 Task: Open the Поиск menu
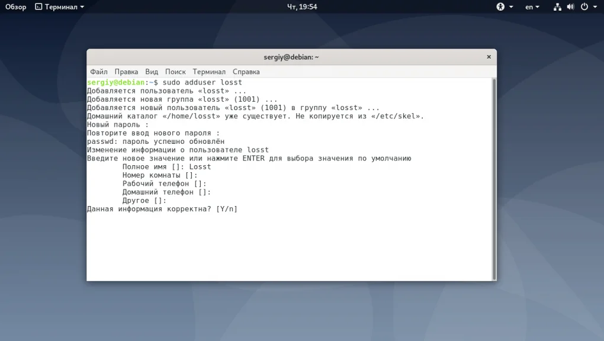175,71
